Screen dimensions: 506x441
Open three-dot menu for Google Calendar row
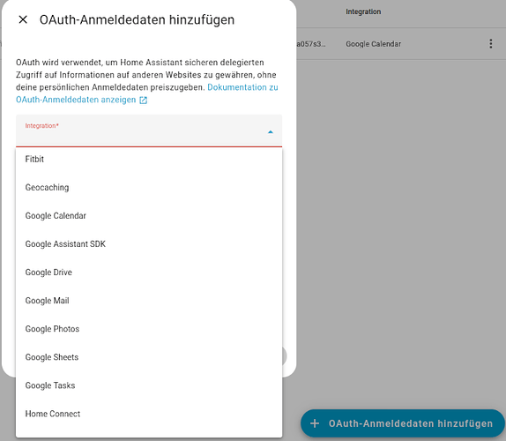(491, 43)
